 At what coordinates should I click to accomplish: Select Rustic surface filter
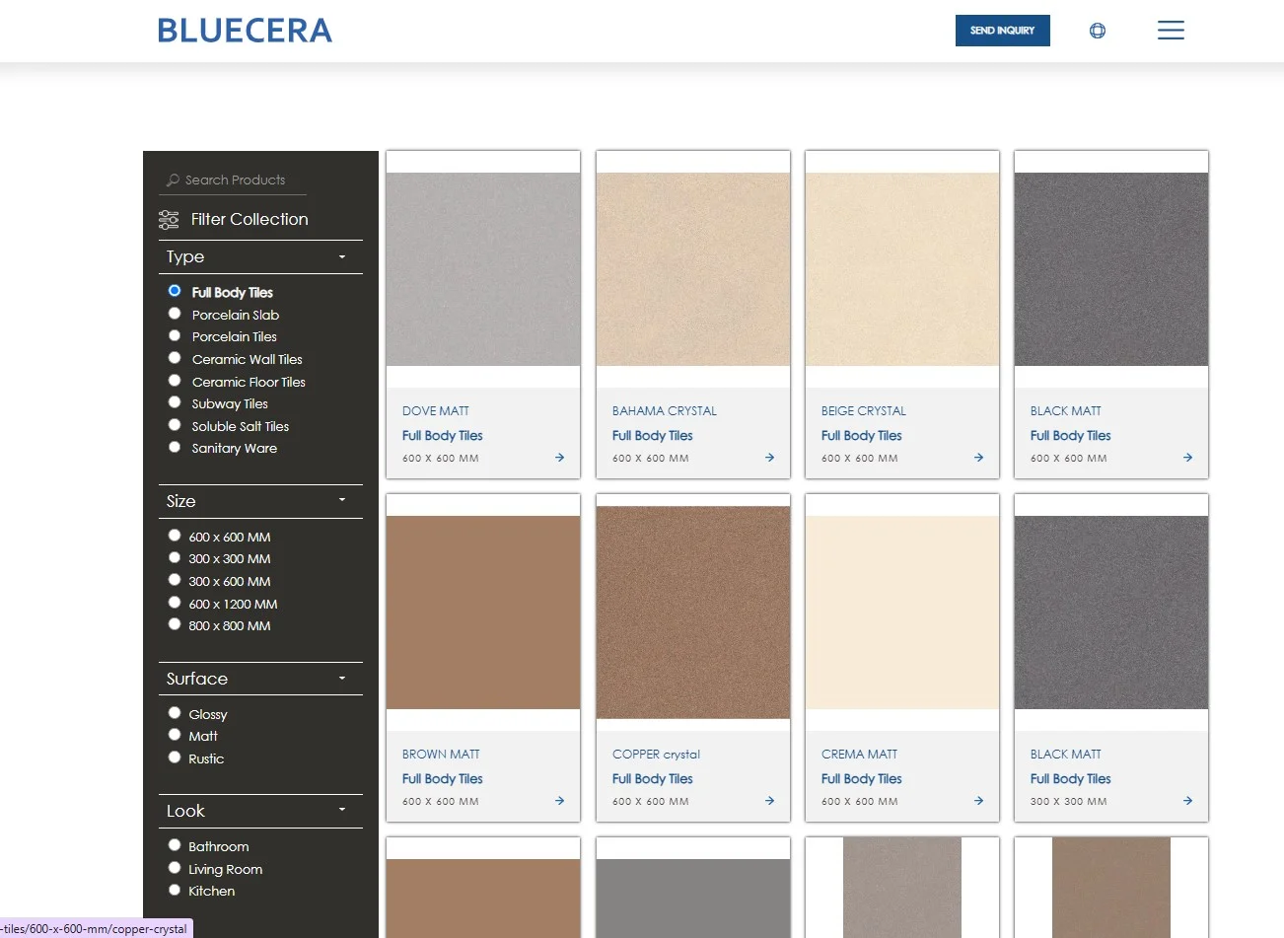[175, 758]
